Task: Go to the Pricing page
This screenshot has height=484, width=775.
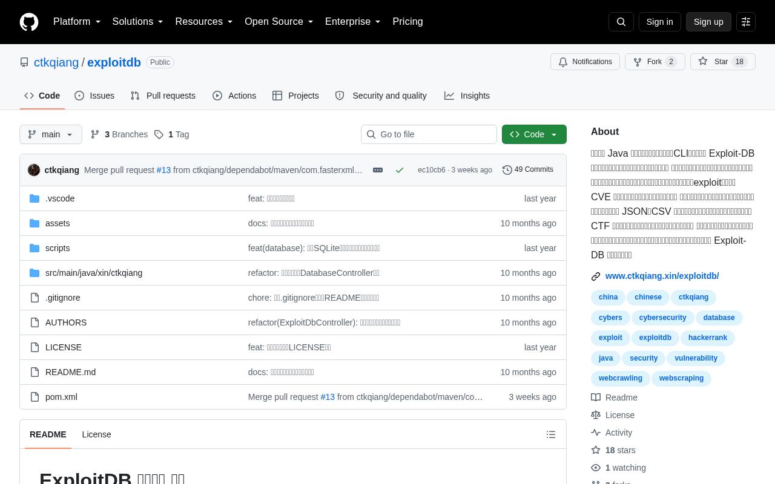Action: coord(407,22)
